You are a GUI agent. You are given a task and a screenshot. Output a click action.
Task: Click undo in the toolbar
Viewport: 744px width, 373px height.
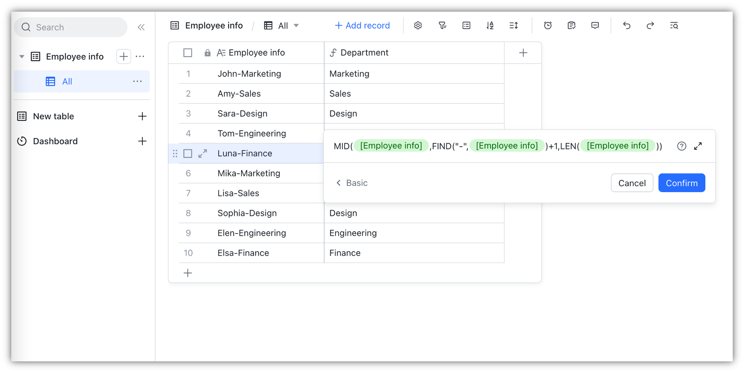[626, 25]
